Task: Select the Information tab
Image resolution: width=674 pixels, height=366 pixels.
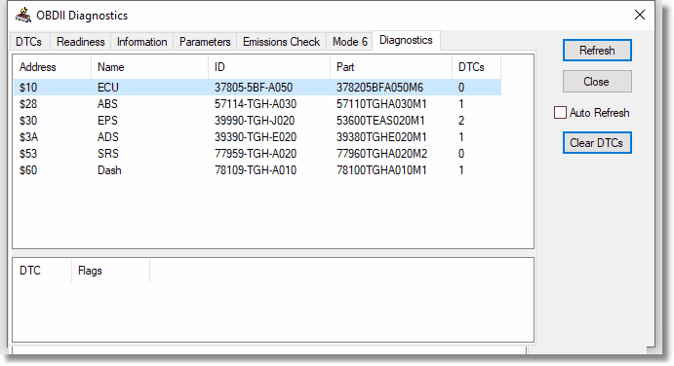Action: [141, 42]
